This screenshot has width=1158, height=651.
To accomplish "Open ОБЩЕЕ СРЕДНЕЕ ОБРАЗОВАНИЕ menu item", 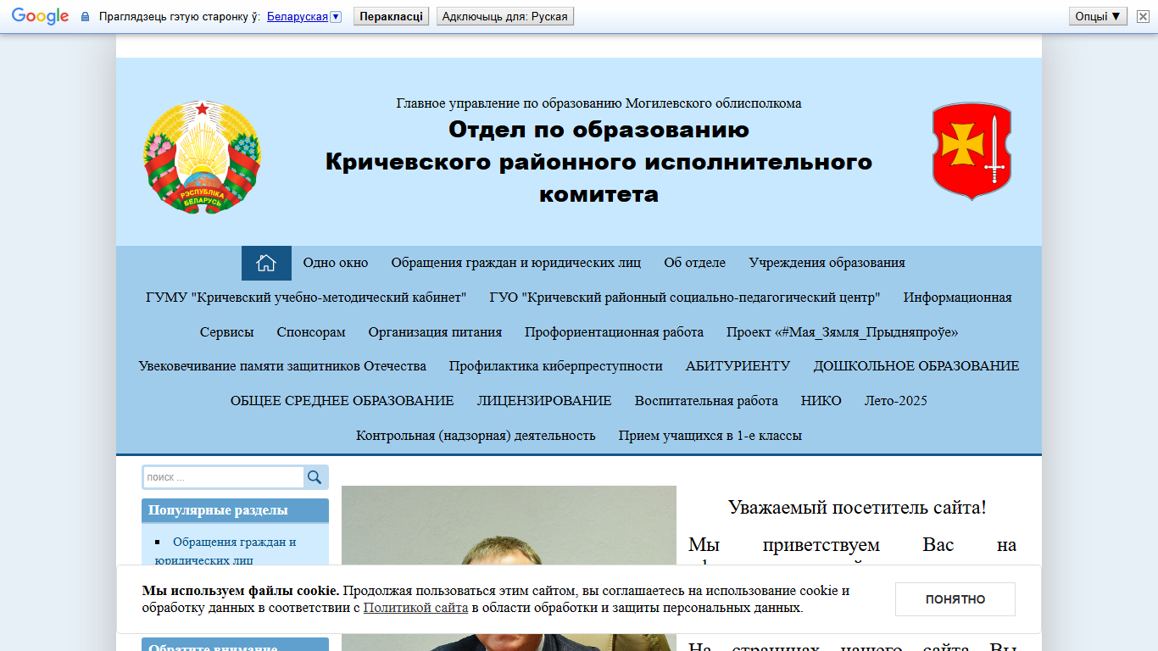I will point(342,401).
